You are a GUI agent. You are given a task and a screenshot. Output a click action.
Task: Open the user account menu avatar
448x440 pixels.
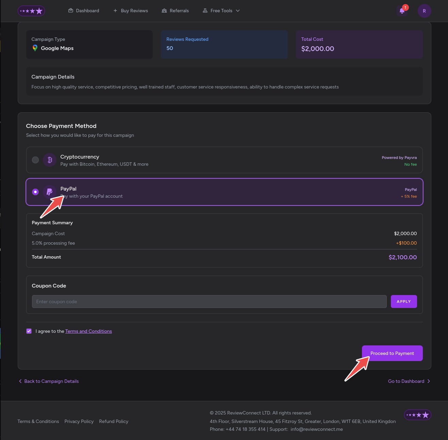[x=424, y=11]
